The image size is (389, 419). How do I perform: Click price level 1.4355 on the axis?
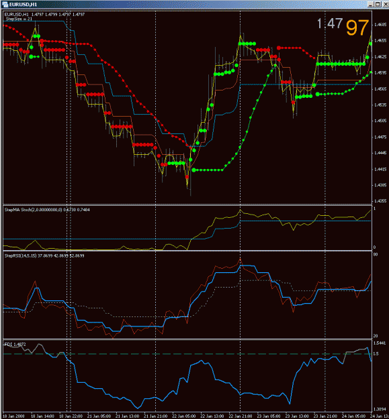click(x=380, y=201)
